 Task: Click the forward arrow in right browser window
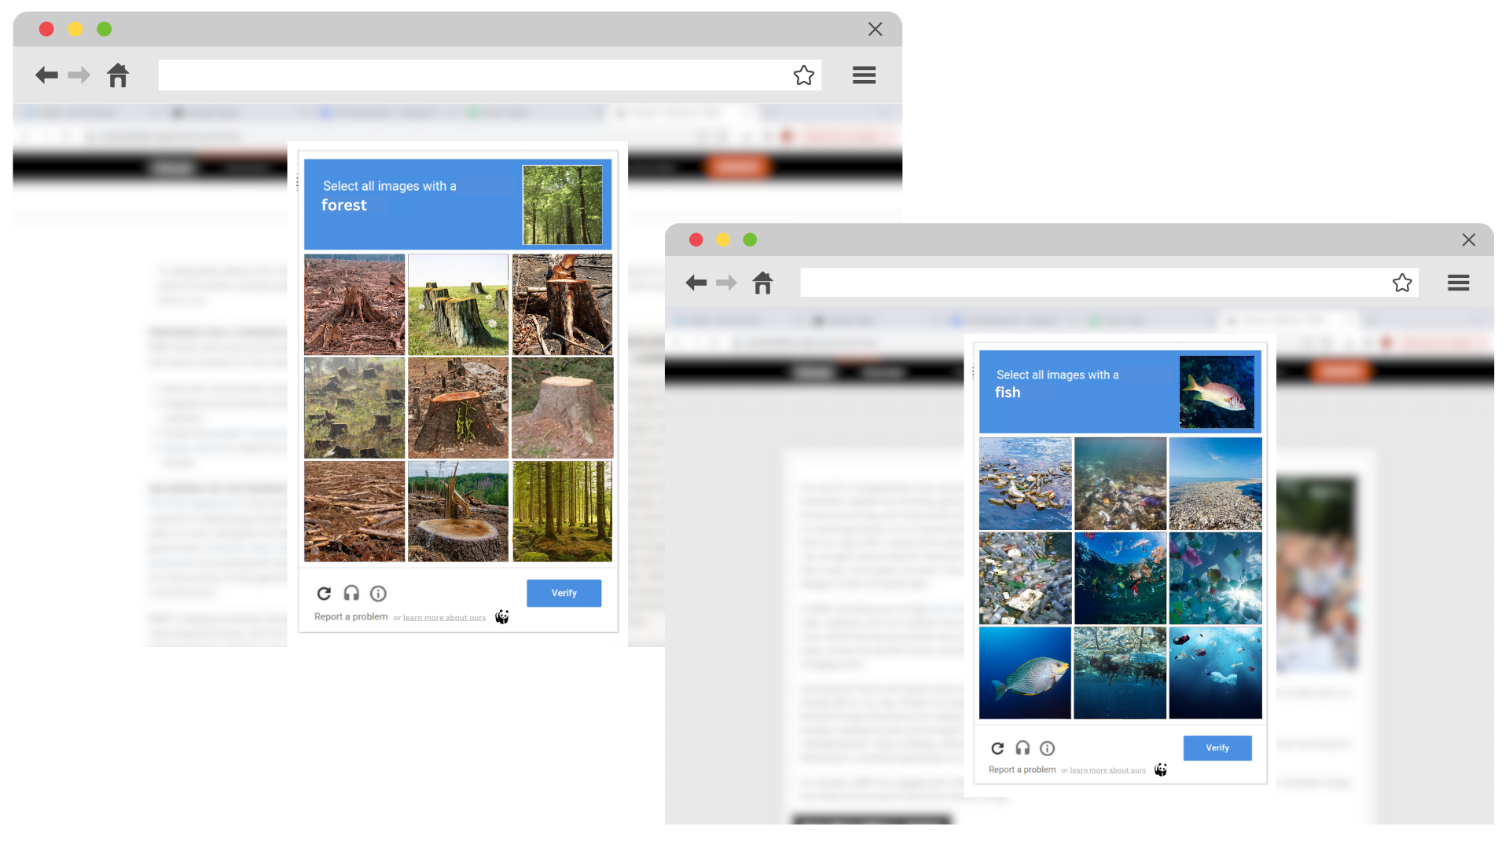[x=727, y=283]
